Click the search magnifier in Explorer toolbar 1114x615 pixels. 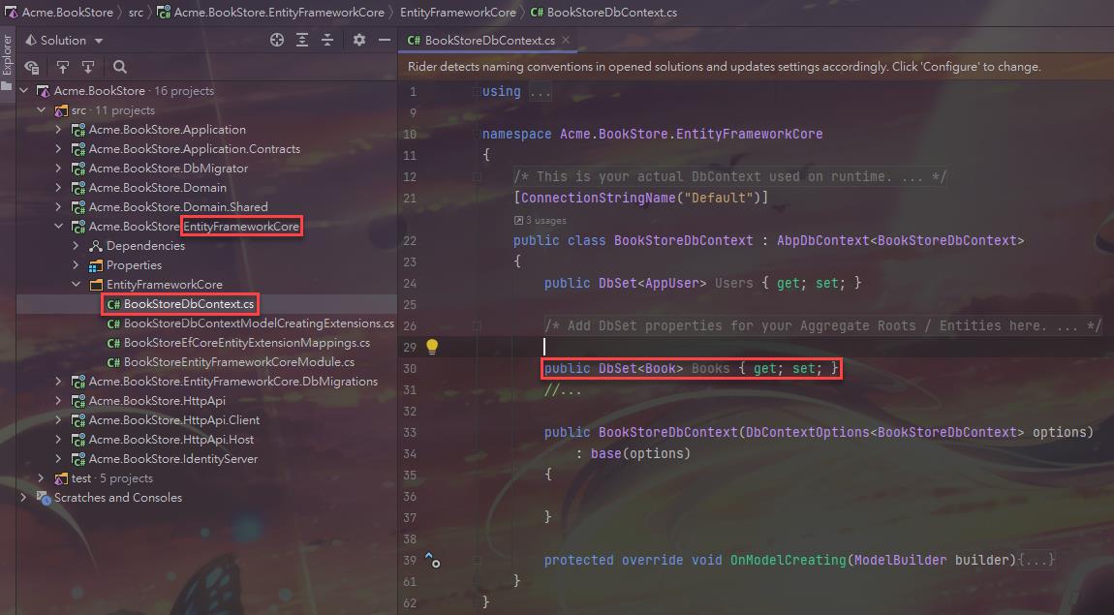[x=120, y=67]
